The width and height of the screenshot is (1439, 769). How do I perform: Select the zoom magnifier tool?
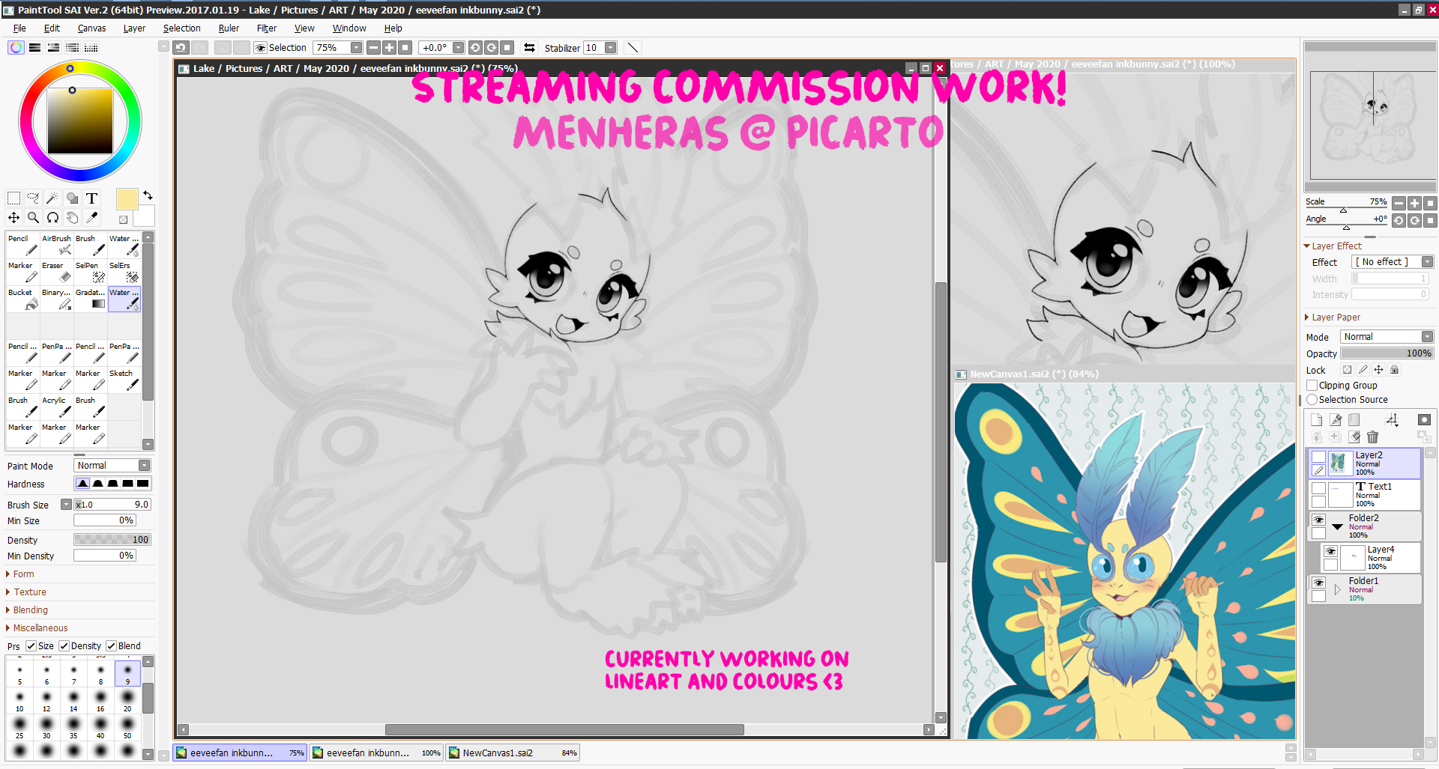[x=33, y=218]
